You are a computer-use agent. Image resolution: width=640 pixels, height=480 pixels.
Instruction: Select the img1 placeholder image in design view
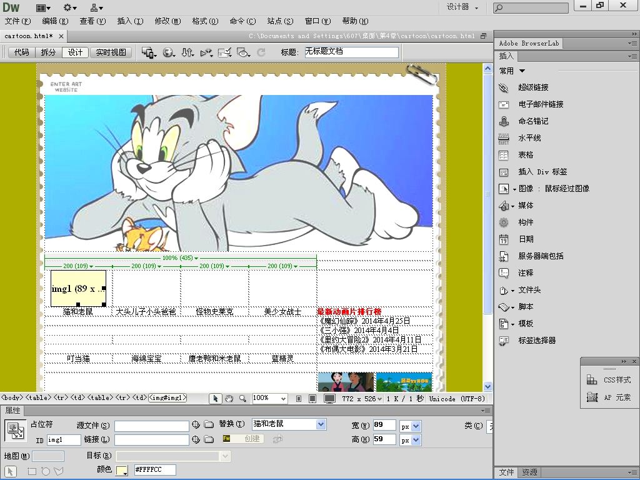(78, 288)
